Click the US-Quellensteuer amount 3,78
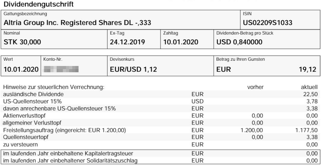Screen dimensions: 321x165 [312, 101]
